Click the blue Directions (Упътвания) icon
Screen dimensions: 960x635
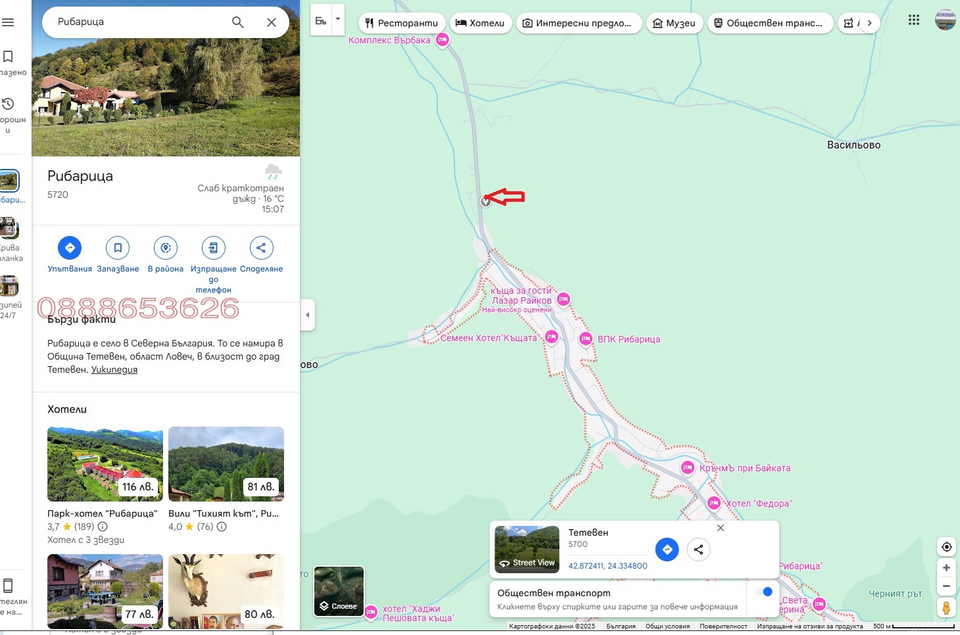(x=70, y=248)
